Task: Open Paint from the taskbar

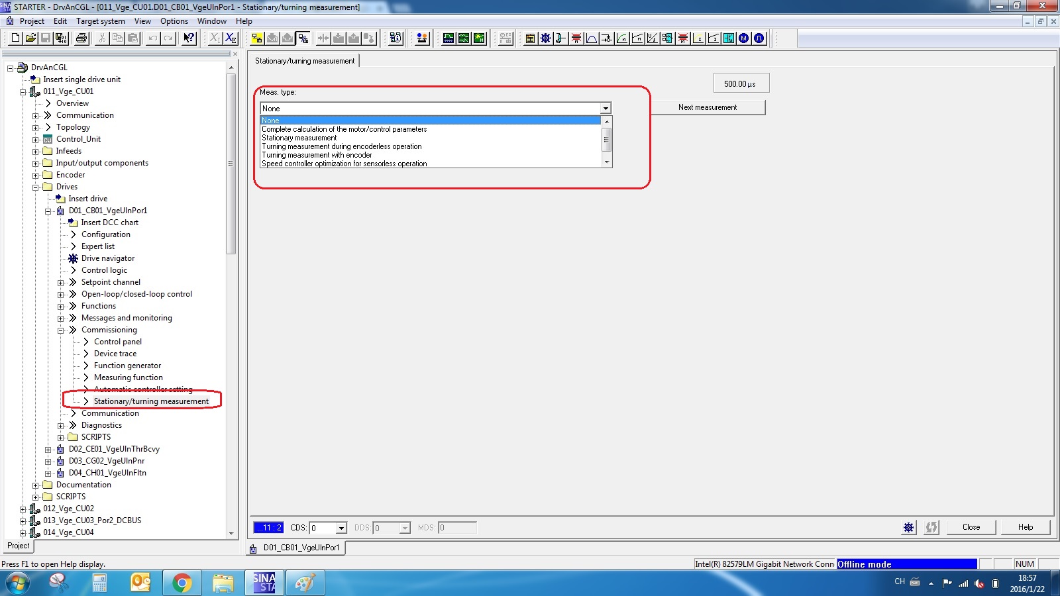Action: [305, 583]
